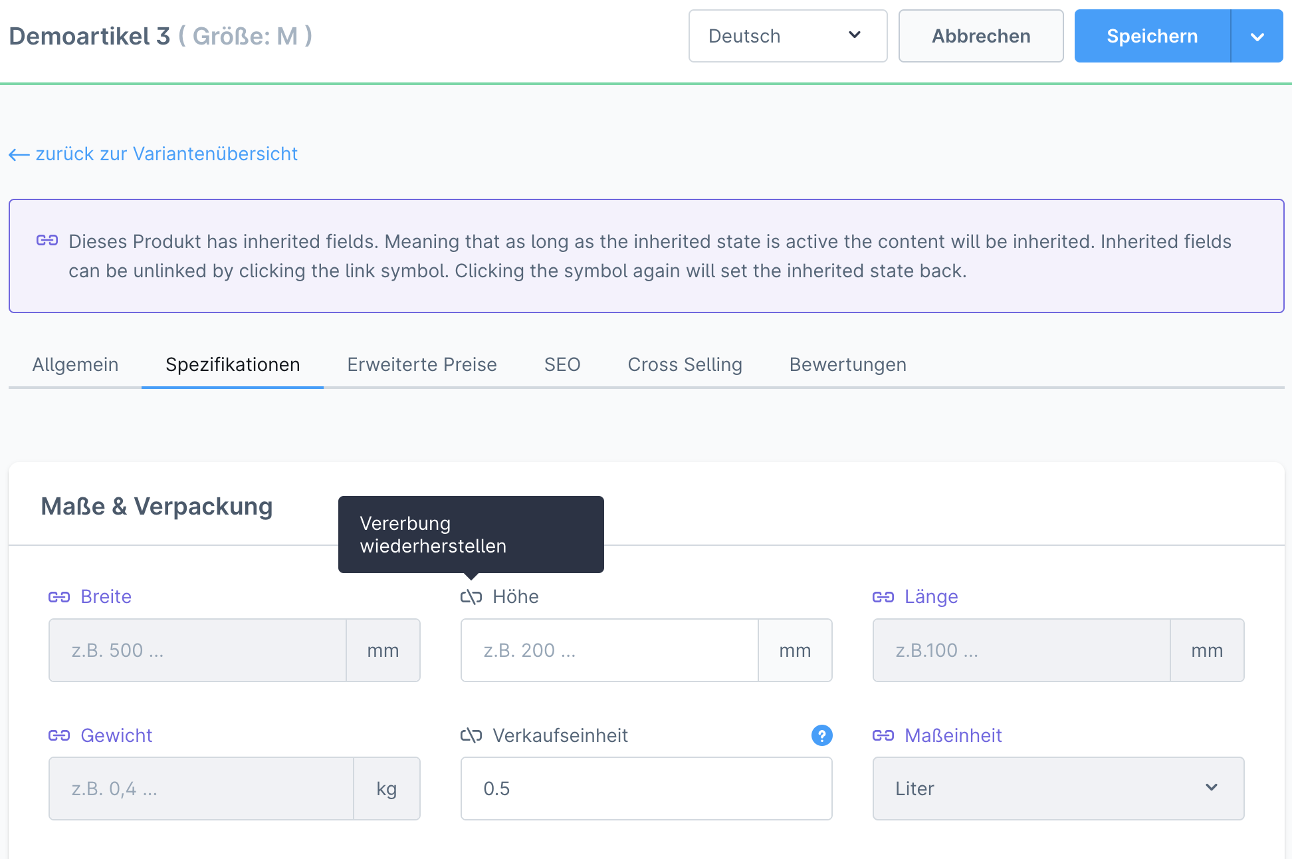This screenshot has width=1292, height=859.
Task: Click the back arrow icon
Action: click(19, 155)
